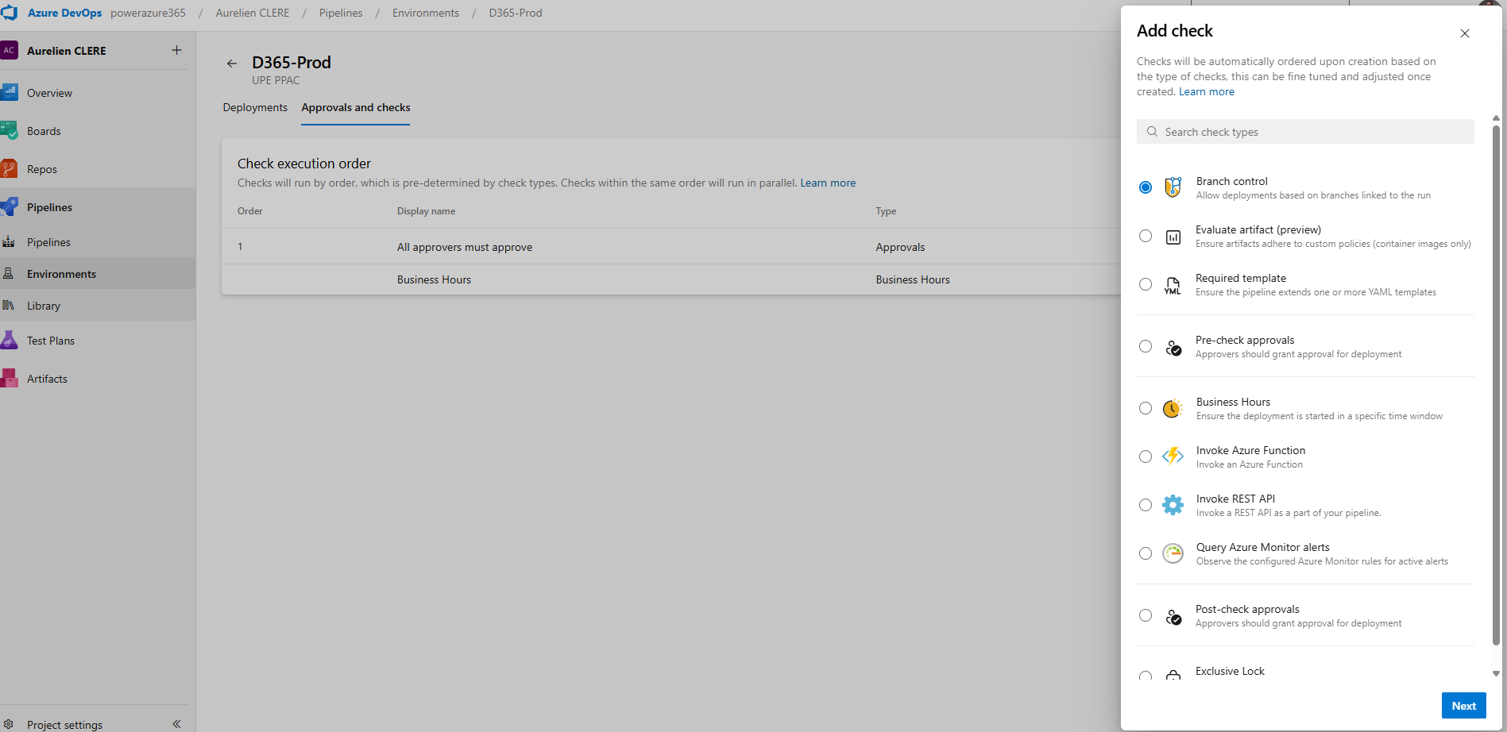Click the Branch control shield icon
1507x732 pixels.
click(1173, 187)
